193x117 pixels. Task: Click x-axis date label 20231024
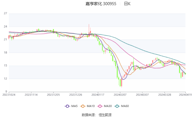9,95
